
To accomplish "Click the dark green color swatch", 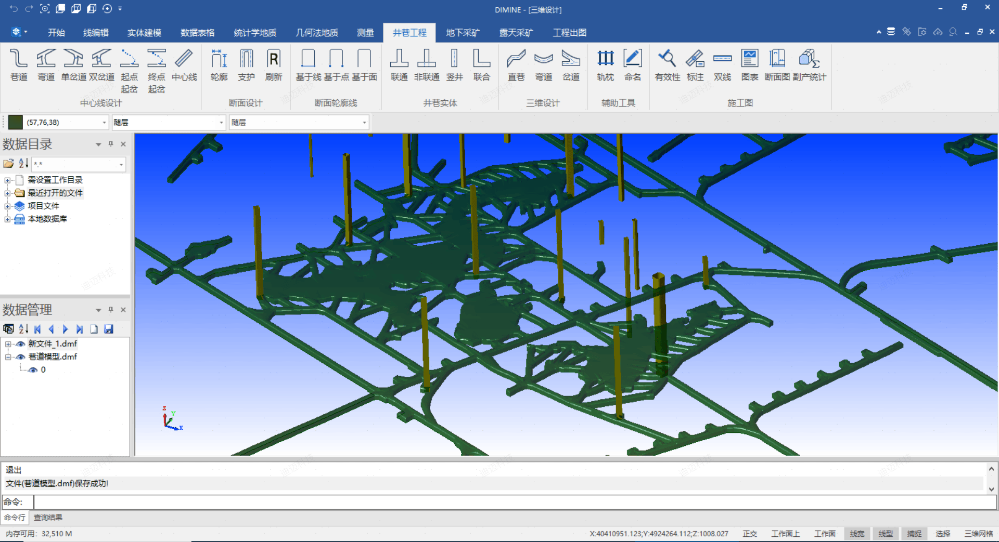I will coord(16,123).
